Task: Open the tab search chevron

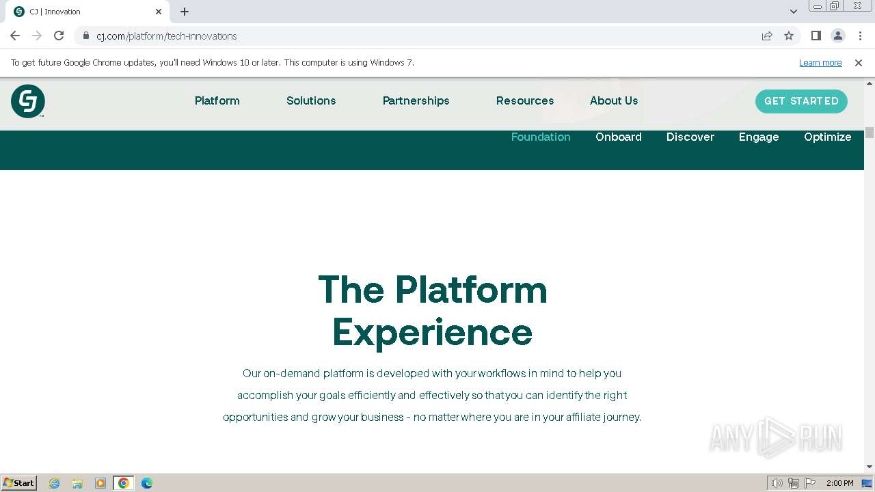Action: pos(794,12)
